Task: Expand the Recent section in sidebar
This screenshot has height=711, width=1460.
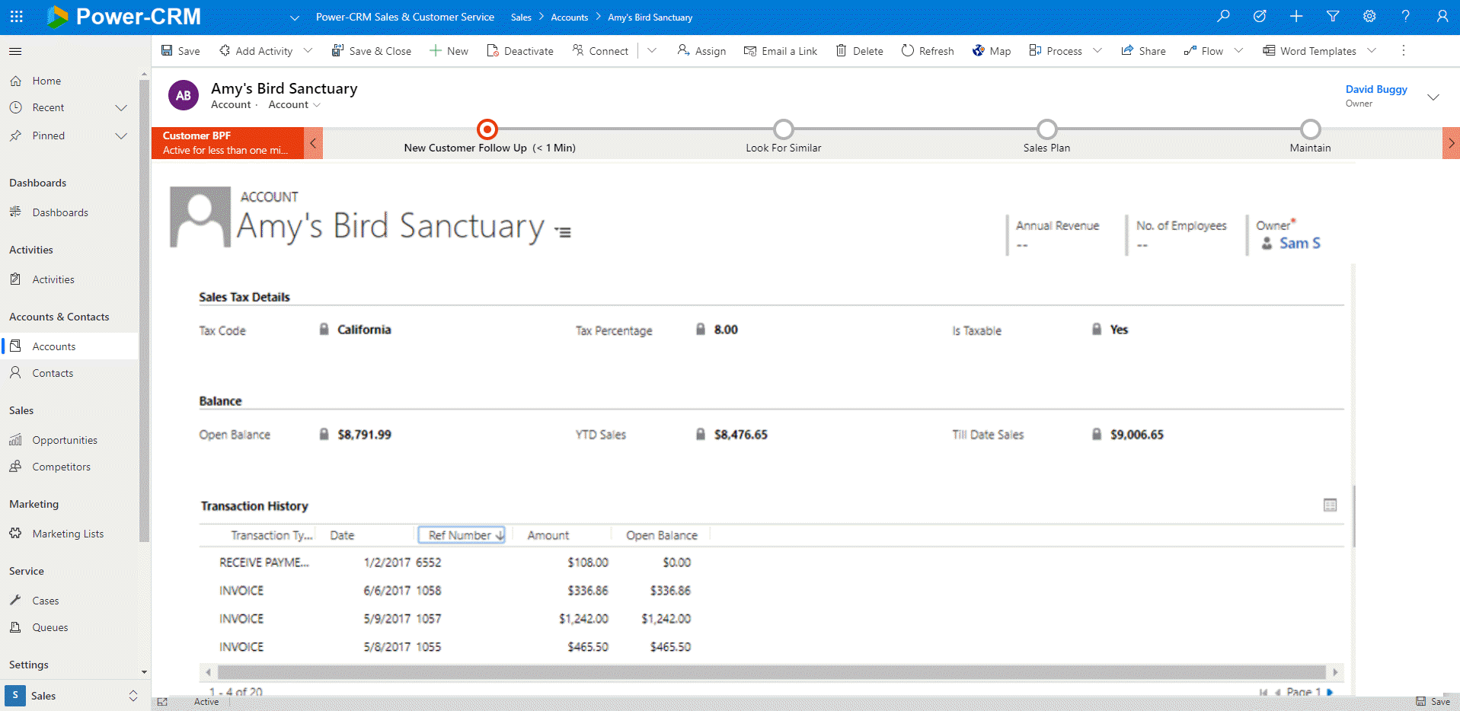Action: tap(120, 107)
